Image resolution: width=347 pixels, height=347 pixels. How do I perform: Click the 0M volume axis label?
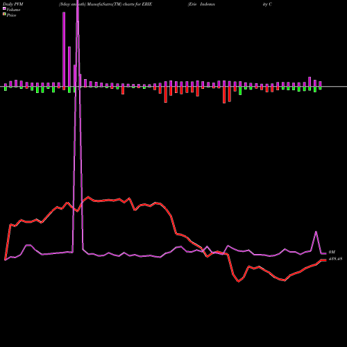(x=332, y=252)
